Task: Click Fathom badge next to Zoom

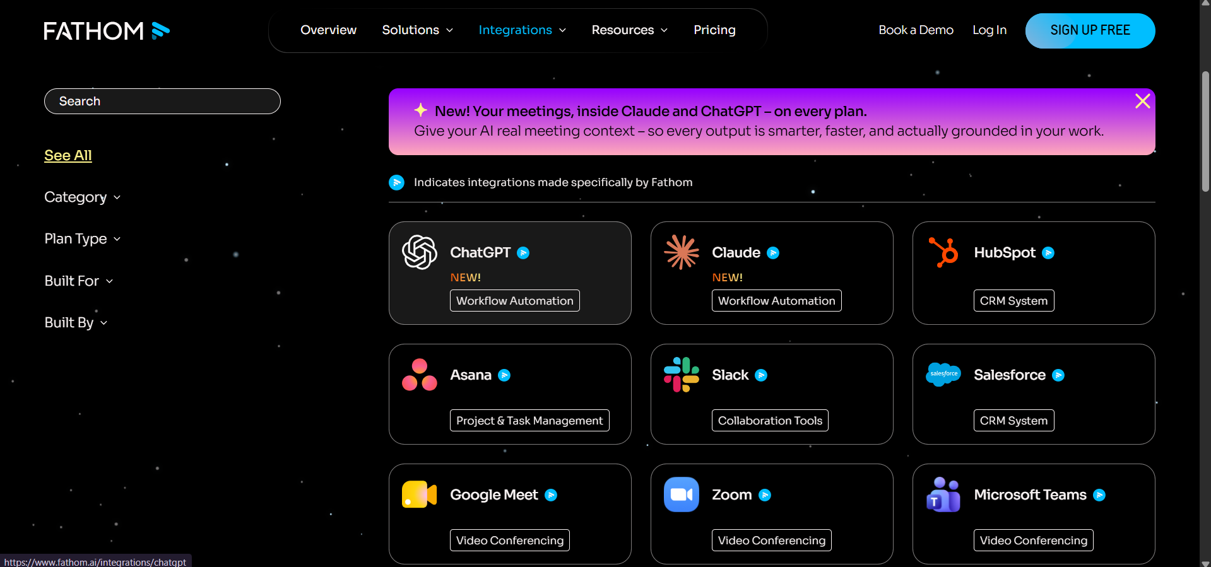Action: click(765, 495)
